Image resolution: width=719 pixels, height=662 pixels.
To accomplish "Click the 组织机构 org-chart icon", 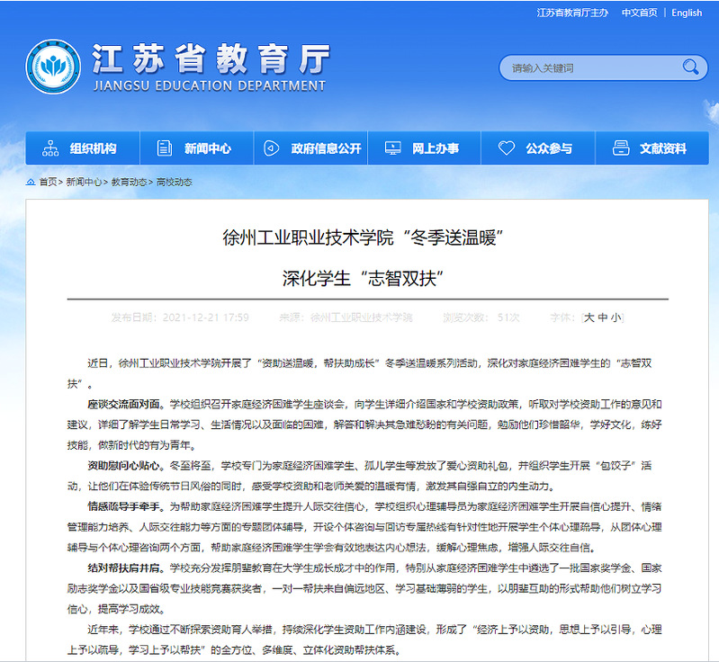I will click(x=50, y=148).
